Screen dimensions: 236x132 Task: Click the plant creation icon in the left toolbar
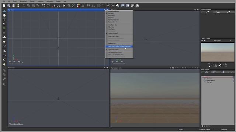pyautogui.click(x=4, y=28)
